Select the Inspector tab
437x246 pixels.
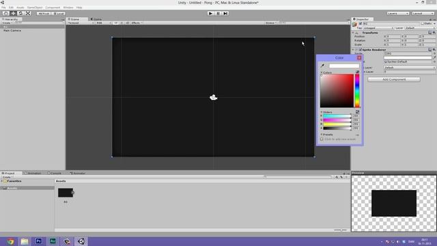click(362, 19)
